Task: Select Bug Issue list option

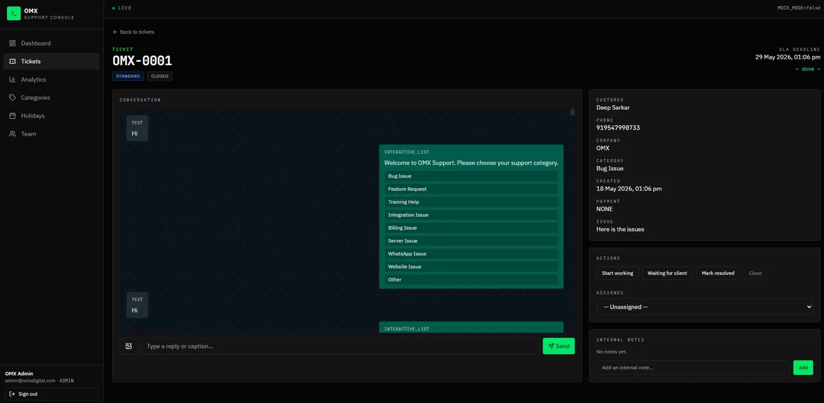Action: tap(471, 176)
